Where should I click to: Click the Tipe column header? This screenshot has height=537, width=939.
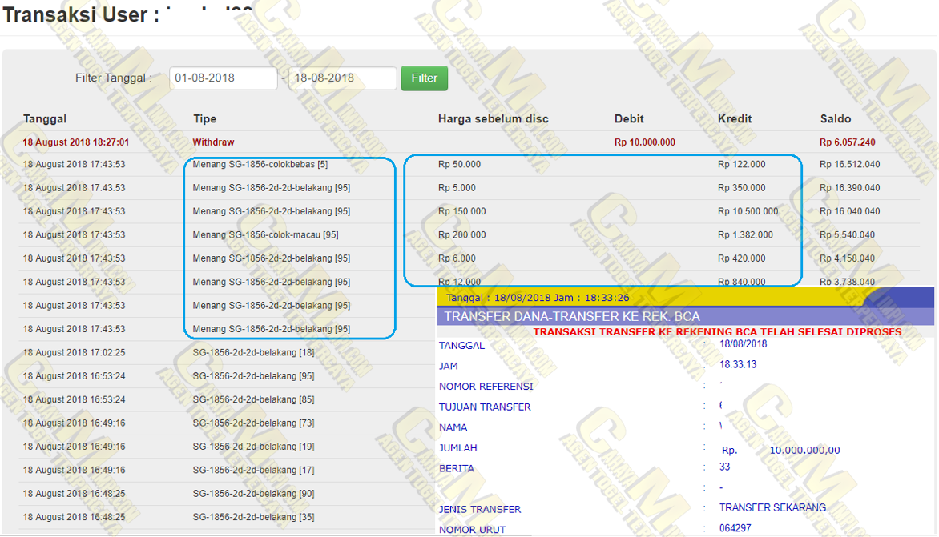point(204,119)
